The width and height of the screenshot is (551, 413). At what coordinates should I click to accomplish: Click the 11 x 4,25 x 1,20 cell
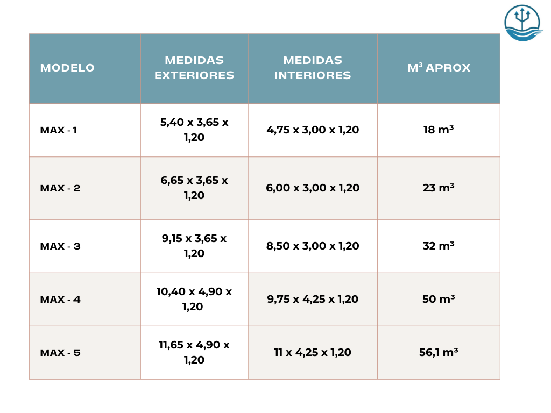(x=313, y=353)
